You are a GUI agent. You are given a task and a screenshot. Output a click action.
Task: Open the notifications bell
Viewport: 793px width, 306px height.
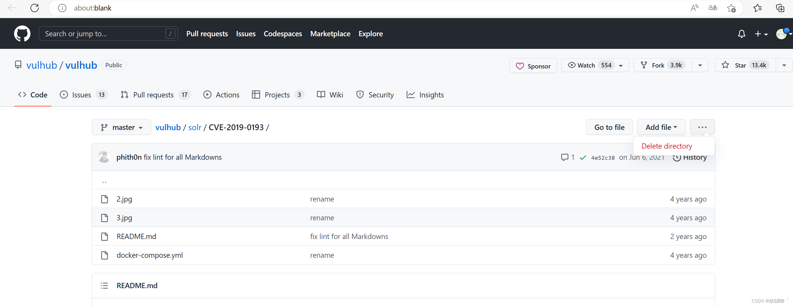click(x=742, y=34)
